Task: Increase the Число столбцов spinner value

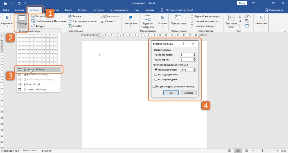Action: tap(195, 54)
